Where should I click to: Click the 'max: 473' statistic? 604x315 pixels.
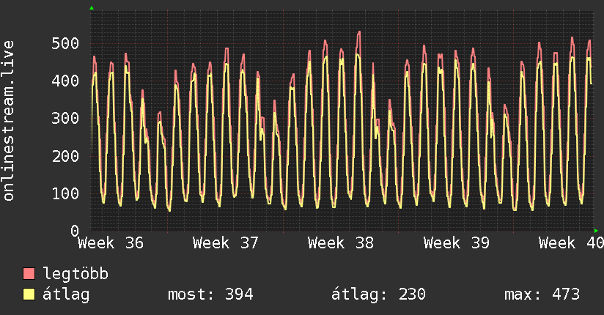(x=542, y=294)
